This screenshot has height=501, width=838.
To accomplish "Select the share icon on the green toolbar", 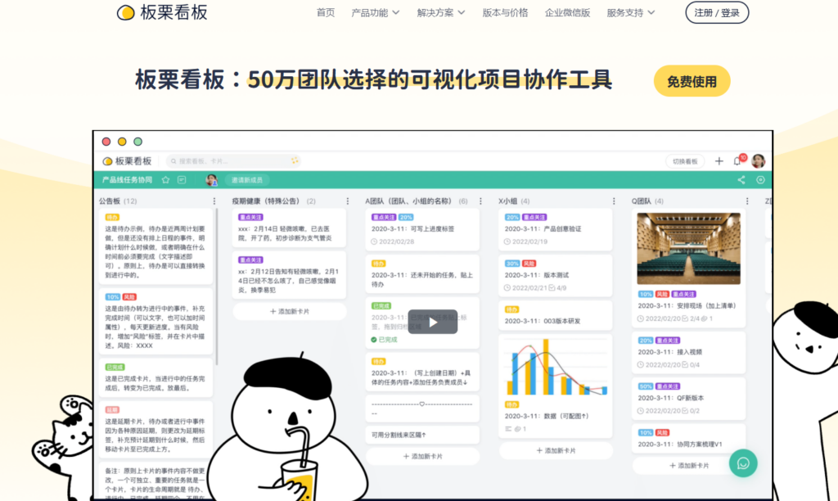I will [741, 180].
